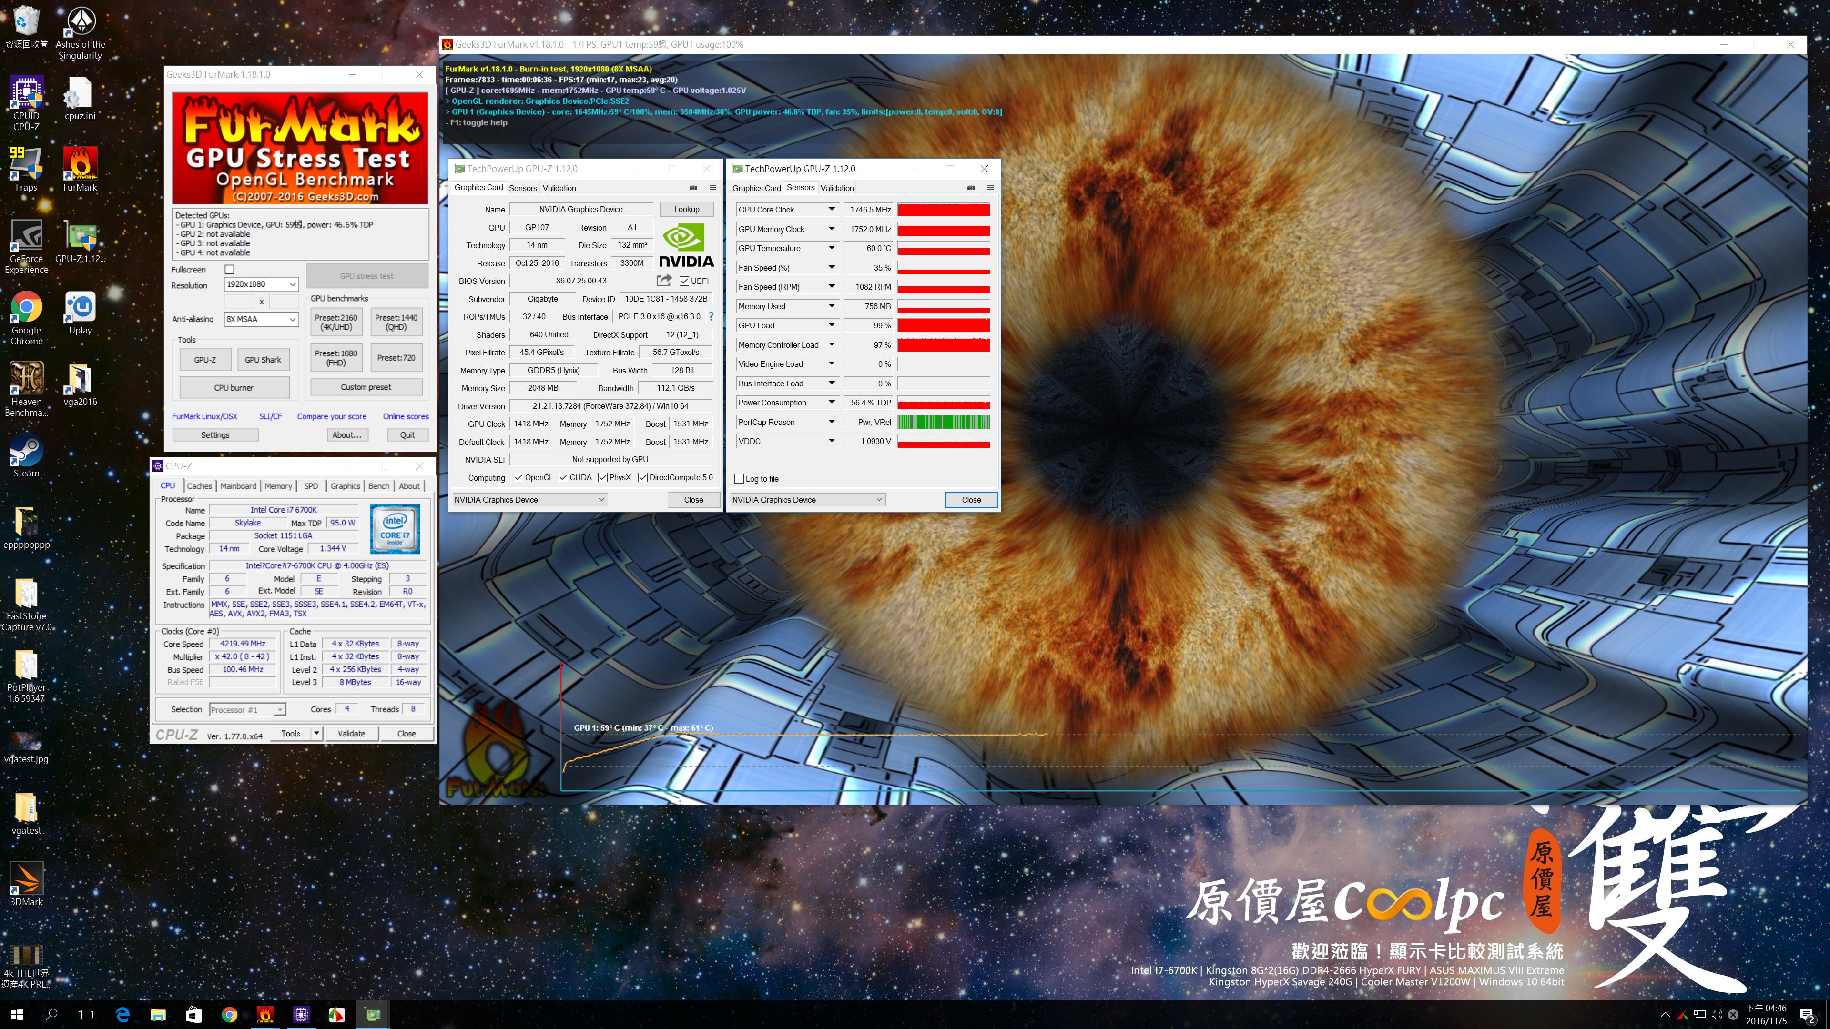1830x1029 pixels.
Task: Select the cpuz.ini file icon
Action: [x=80, y=99]
